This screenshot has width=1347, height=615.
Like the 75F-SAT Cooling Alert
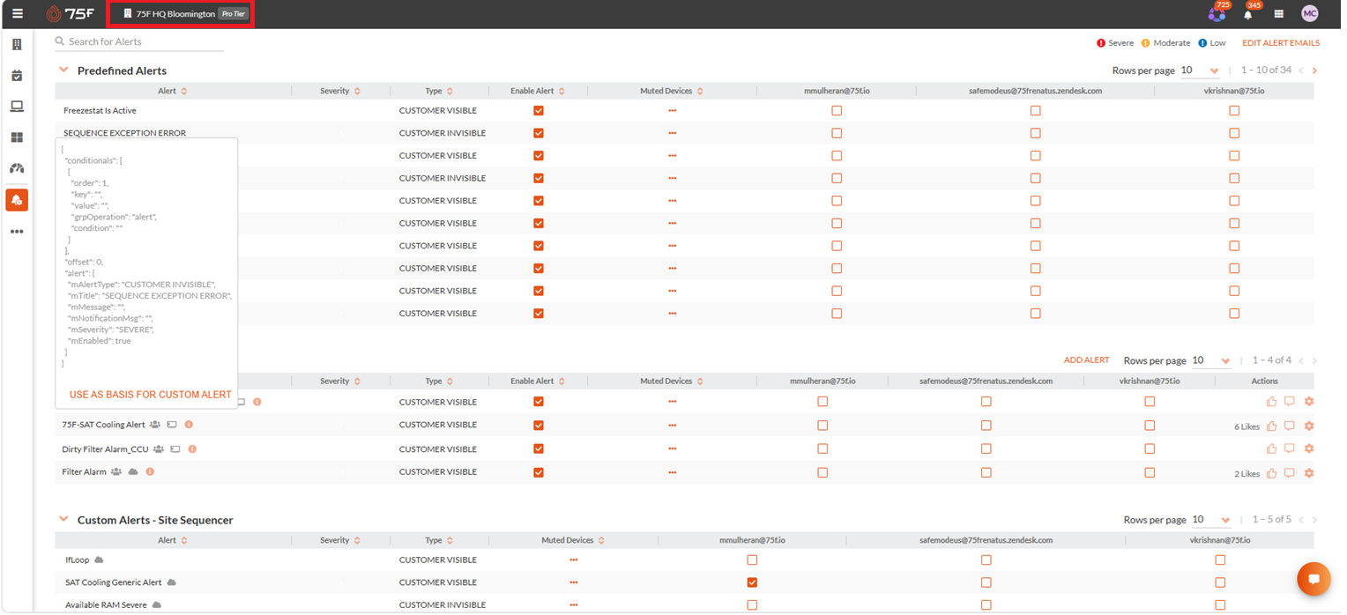click(1271, 426)
